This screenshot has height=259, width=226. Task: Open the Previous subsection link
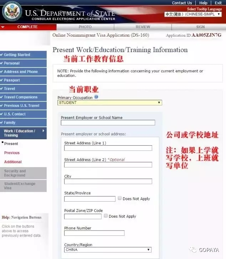[x=12, y=153]
